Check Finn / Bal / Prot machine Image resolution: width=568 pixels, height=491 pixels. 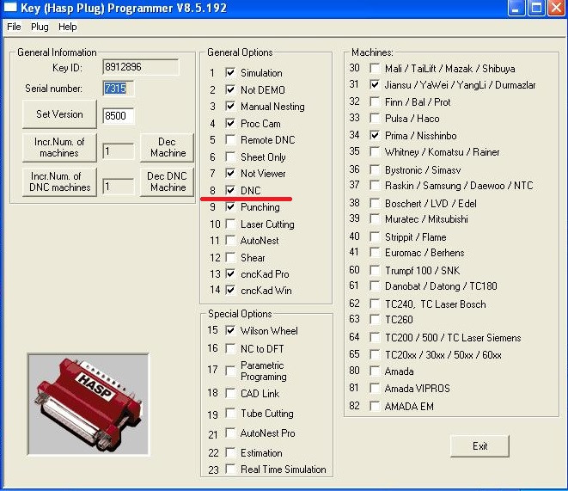point(375,101)
